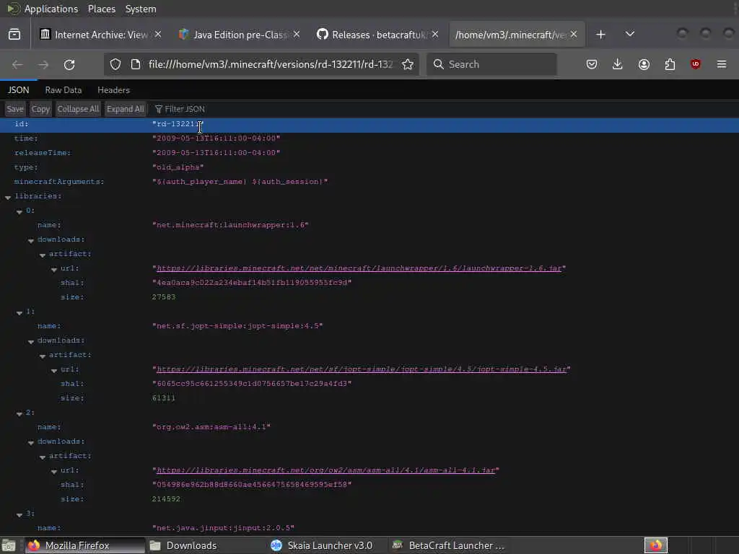
Task: Go back with the back arrow
Action: (17, 64)
